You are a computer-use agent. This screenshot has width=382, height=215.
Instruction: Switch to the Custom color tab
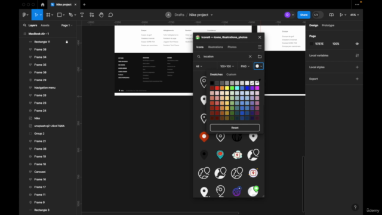point(231,75)
